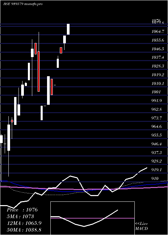Screen dimensions: 168x235
Task: Click the '5MA : 1073' readout
Action: (20, 217)
